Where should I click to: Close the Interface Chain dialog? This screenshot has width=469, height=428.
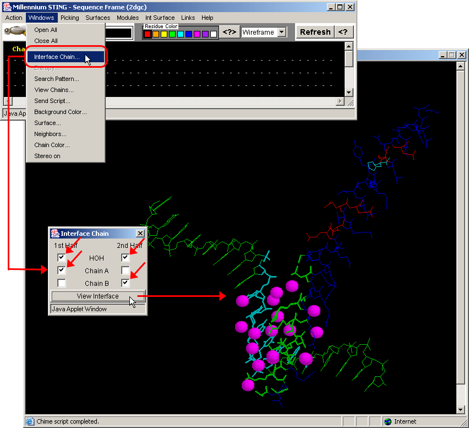pos(140,233)
